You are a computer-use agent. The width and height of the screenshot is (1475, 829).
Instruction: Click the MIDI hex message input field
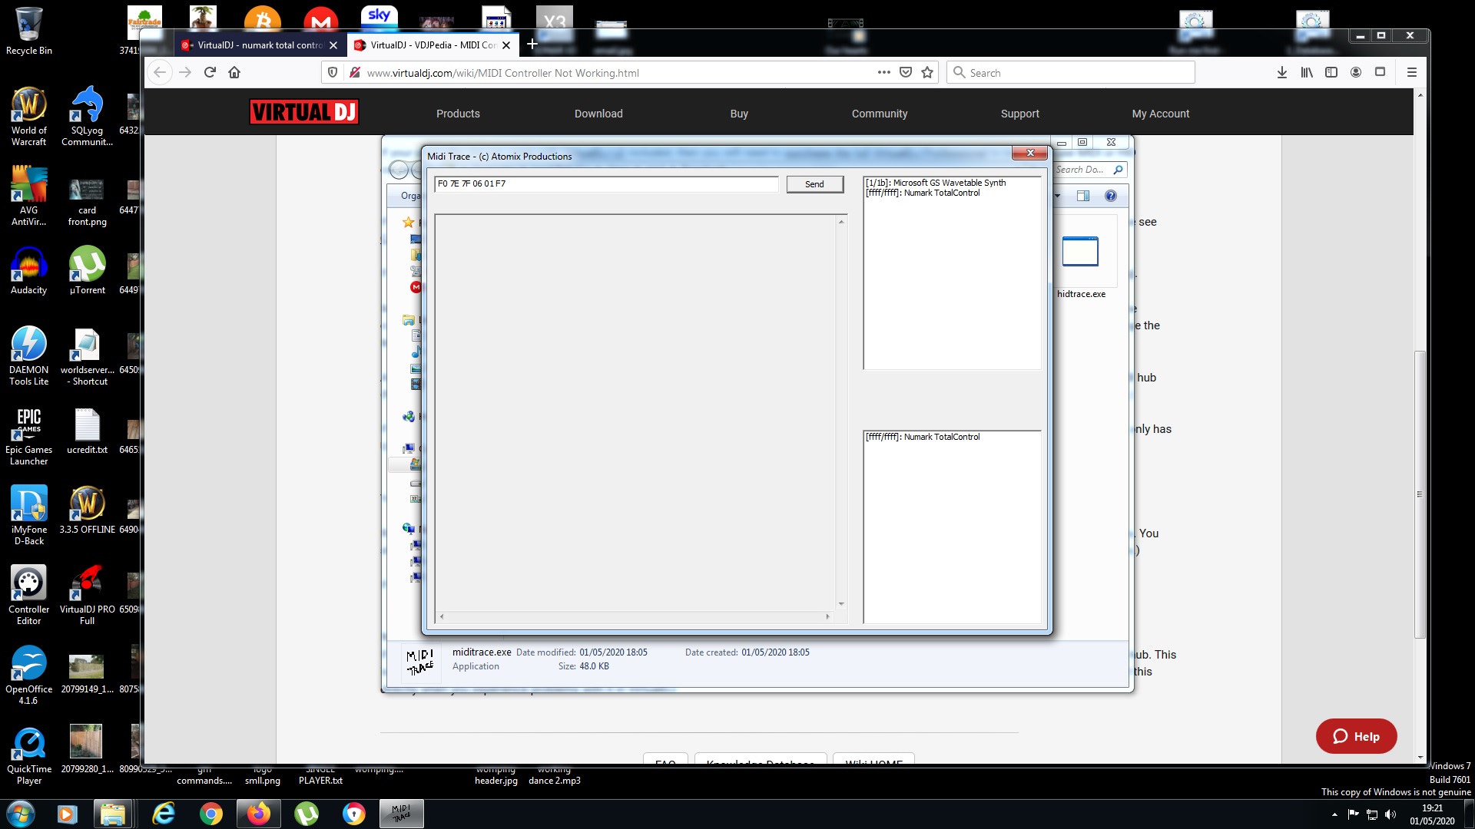pyautogui.click(x=606, y=184)
